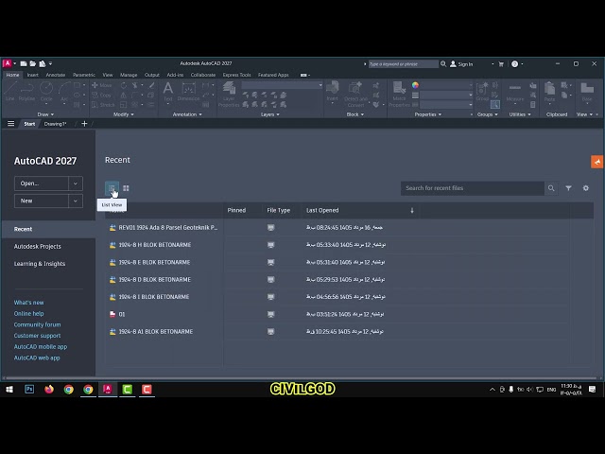Image resolution: width=605 pixels, height=454 pixels.
Task: Open the What's new link
Action: coord(29,303)
